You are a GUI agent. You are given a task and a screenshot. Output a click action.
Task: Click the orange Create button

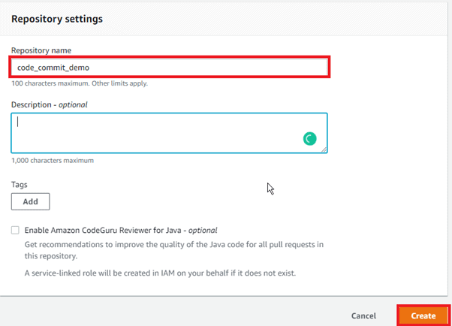423,316
